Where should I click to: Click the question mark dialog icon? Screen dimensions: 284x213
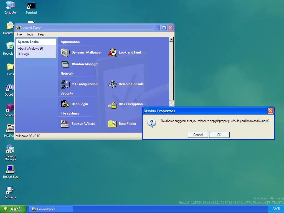pos(152,123)
